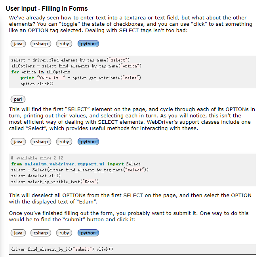Image resolution: width=267 pixels, height=257 pixels.
Task: Click python tab above the submit click code
Action: click(x=88, y=233)
